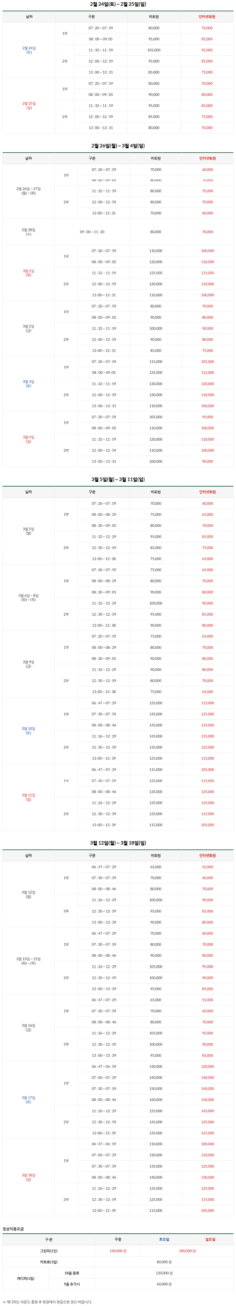The image size is (236, 1306).
Task: Click the 3월 5일(월) ~ 3월 11일(일) heading
Action: 118,479
